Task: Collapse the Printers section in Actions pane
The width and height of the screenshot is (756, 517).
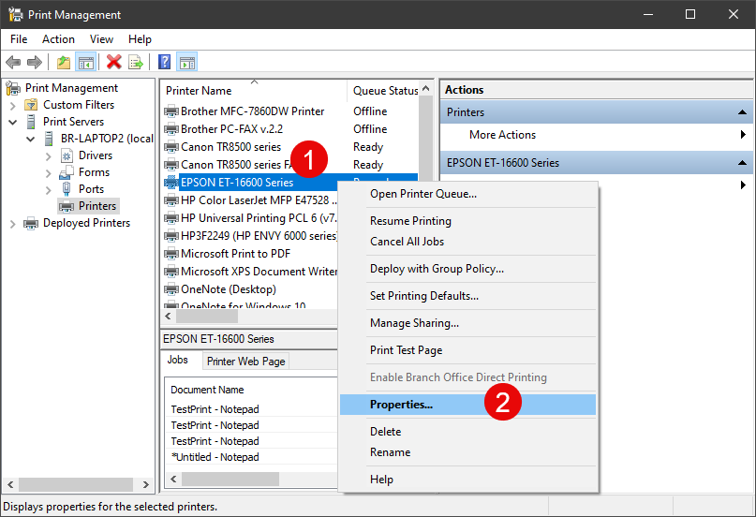Action: click(743, 112)
